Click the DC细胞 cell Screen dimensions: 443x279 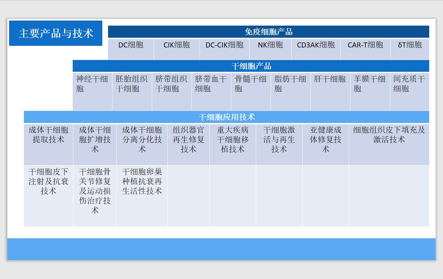[x=130, y=45]
